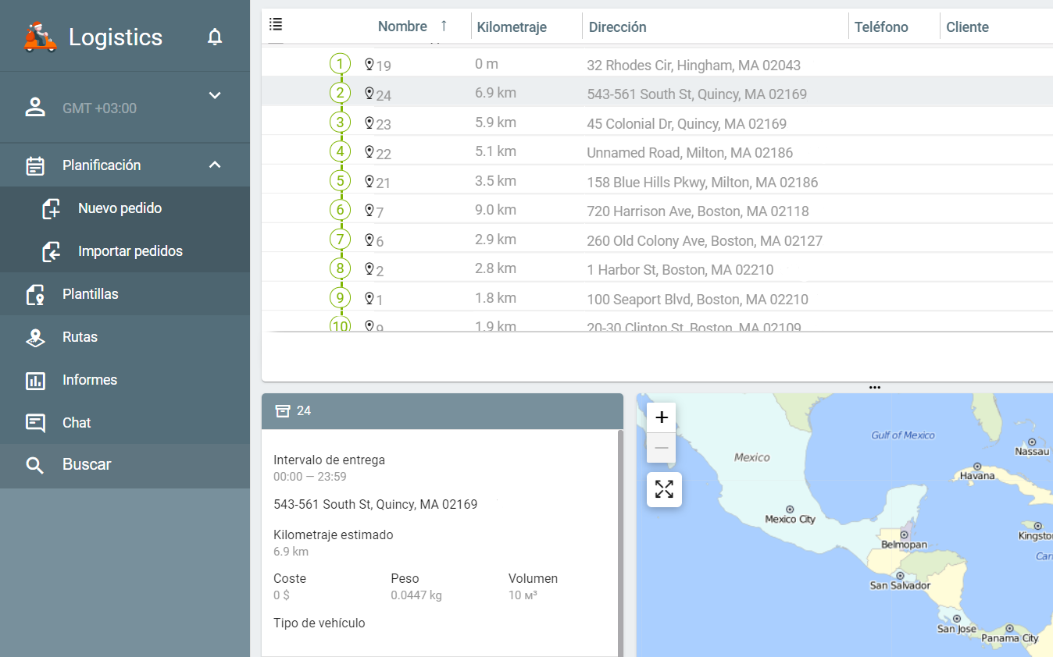Click the Kilometraje column header

tap(512, 27)
